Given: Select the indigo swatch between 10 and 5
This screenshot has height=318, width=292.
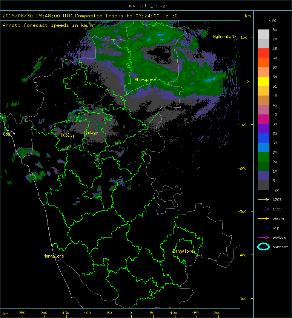Looking at the screenshot, I should (x=263, y=176).
